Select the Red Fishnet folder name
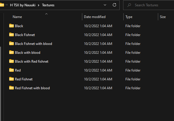The height and width of the screenshot is (121, 174). tap(24, 79)
